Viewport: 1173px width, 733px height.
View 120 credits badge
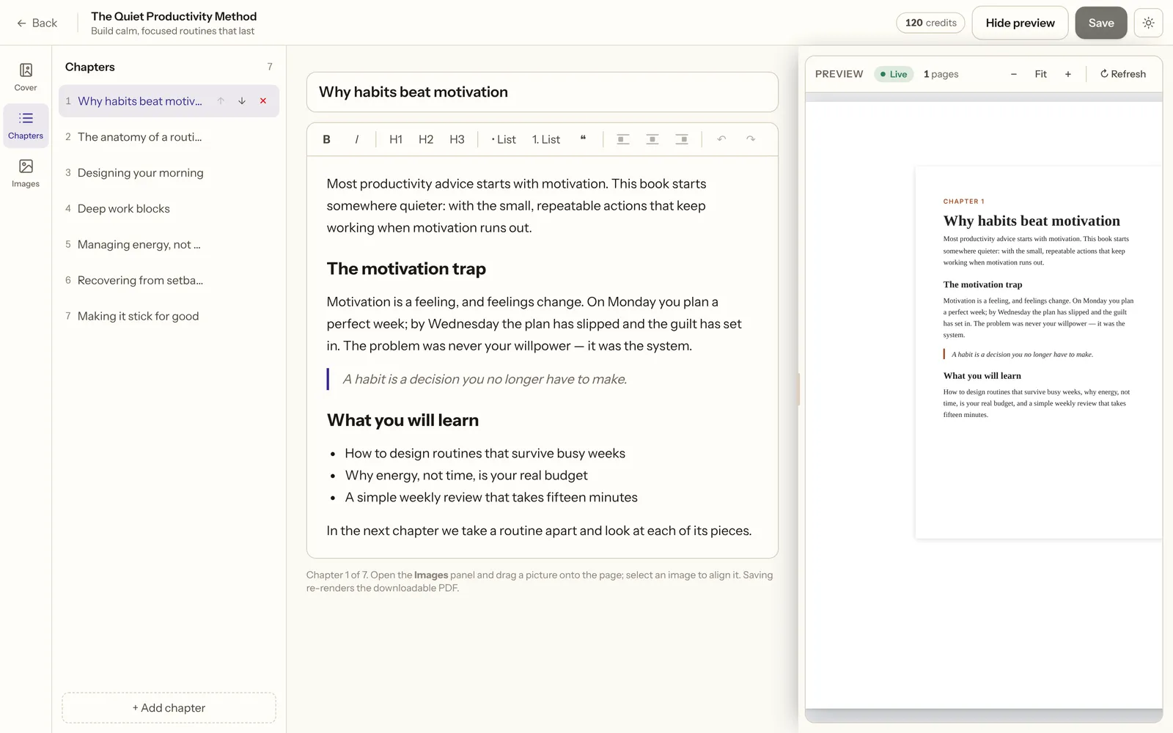(x=930, y=23)
